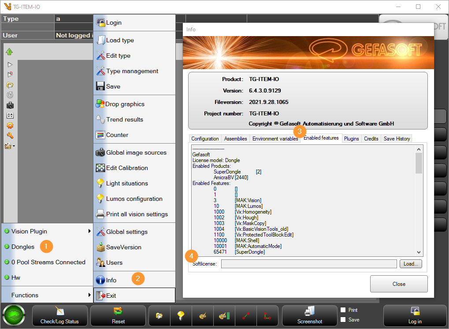The width and height of the screenshot is (449, 329).
Task: Click the Save menu entry with floppy icon
Action: point(134,86)
